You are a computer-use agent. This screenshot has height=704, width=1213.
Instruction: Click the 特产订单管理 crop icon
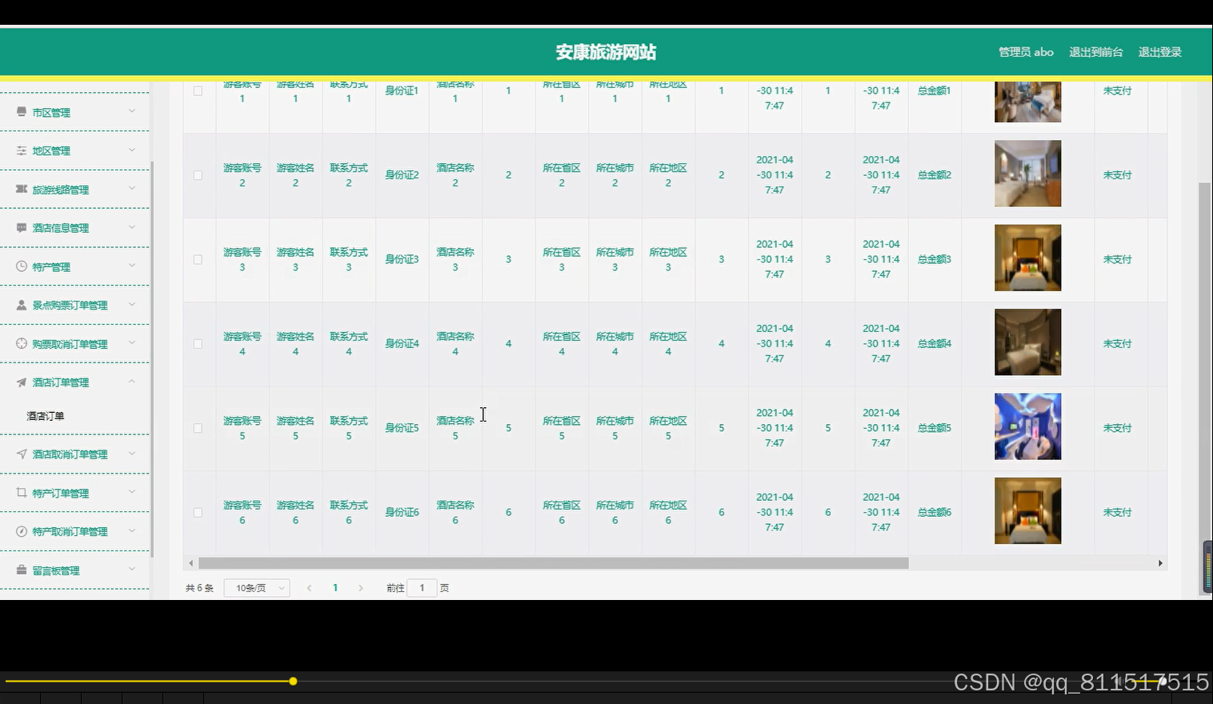[x=22, y=493]
